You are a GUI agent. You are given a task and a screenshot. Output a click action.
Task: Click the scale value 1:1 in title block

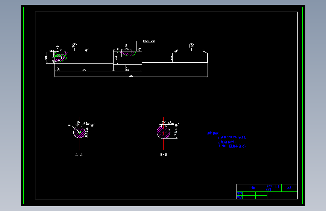pyautogui.click(x=277, y=186)
